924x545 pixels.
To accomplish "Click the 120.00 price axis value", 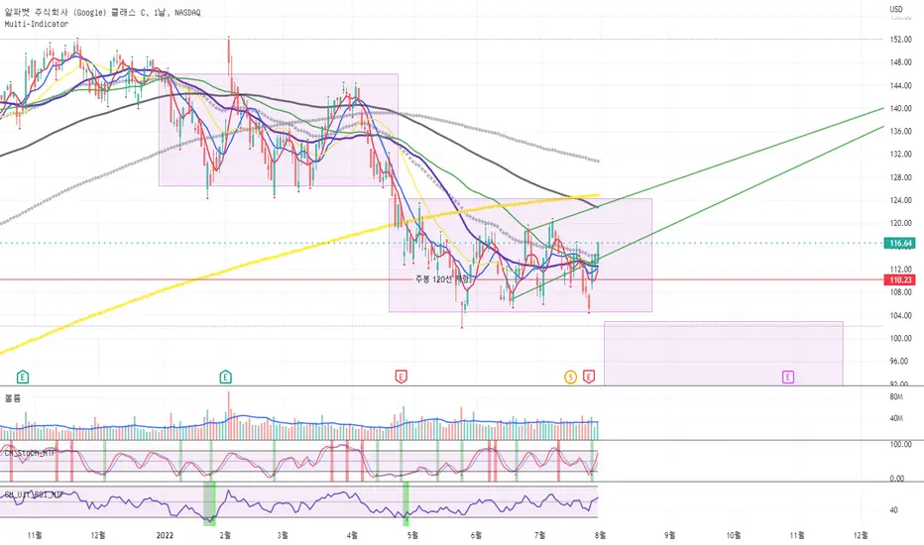I will pos(901,223).
